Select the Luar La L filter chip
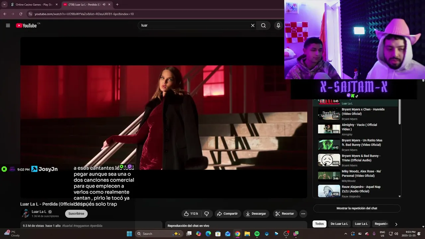 pyautogui.click(x=361, y=224)
